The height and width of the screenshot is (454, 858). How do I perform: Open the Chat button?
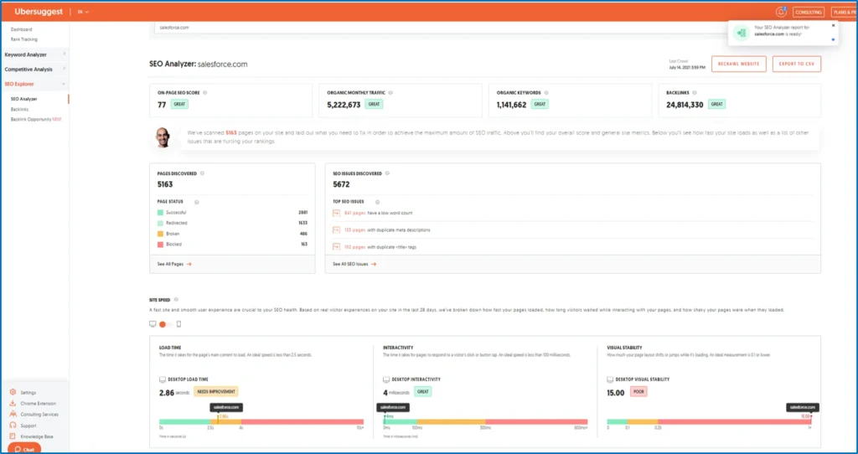click(x=24, y=449)
